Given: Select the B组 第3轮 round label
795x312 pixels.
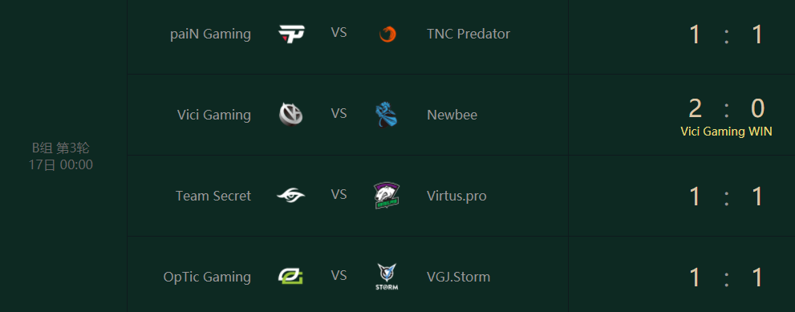Looking at the screenshot, I should (61, 148).
